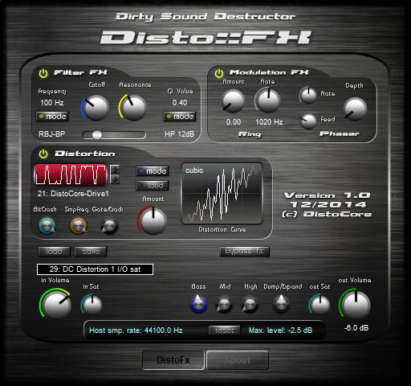Click the out Sat knob
Viewport: 411px width, 386px height.
tap(319, 305)
